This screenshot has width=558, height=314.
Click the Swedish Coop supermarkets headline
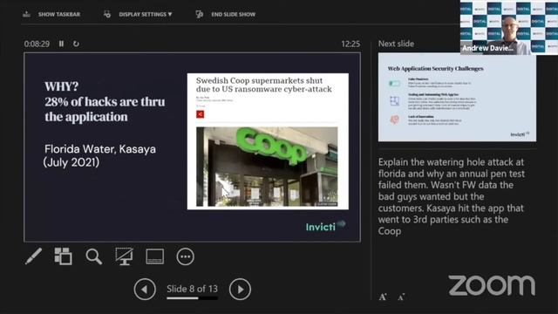point(263,85)
